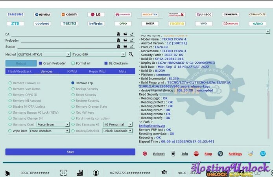Click the magnifier search icon next to Tecno G99
The image size is (273, 177).
[131, 54]
